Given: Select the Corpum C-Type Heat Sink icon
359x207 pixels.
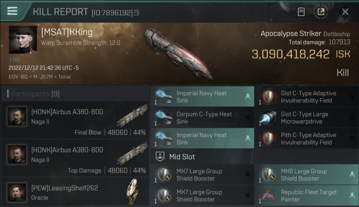Looking at the screenshot, I should pos(164,118).
